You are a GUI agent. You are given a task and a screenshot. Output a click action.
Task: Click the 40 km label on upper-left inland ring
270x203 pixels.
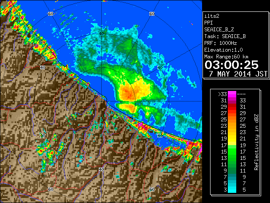[43, 67]
